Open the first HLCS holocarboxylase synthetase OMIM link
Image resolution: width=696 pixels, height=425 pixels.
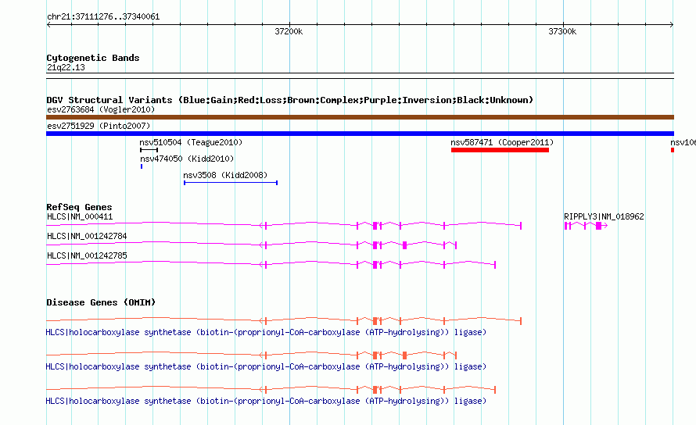[266, 332]
